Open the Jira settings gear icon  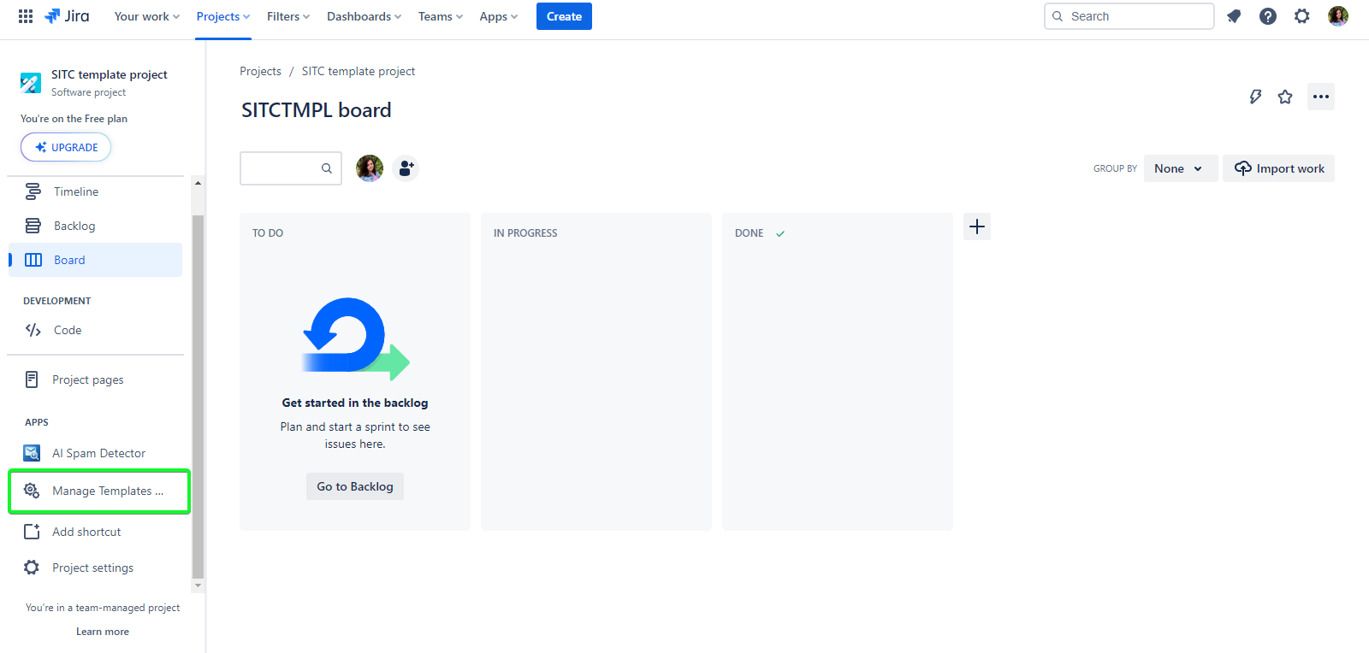[x=1302, y=16]
